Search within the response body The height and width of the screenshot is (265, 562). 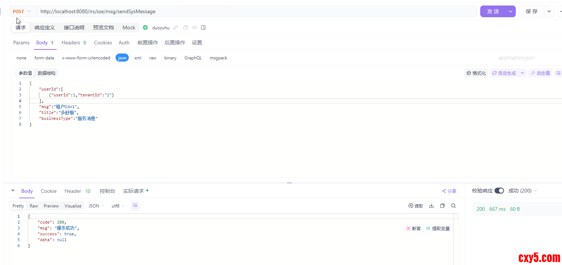453,206
